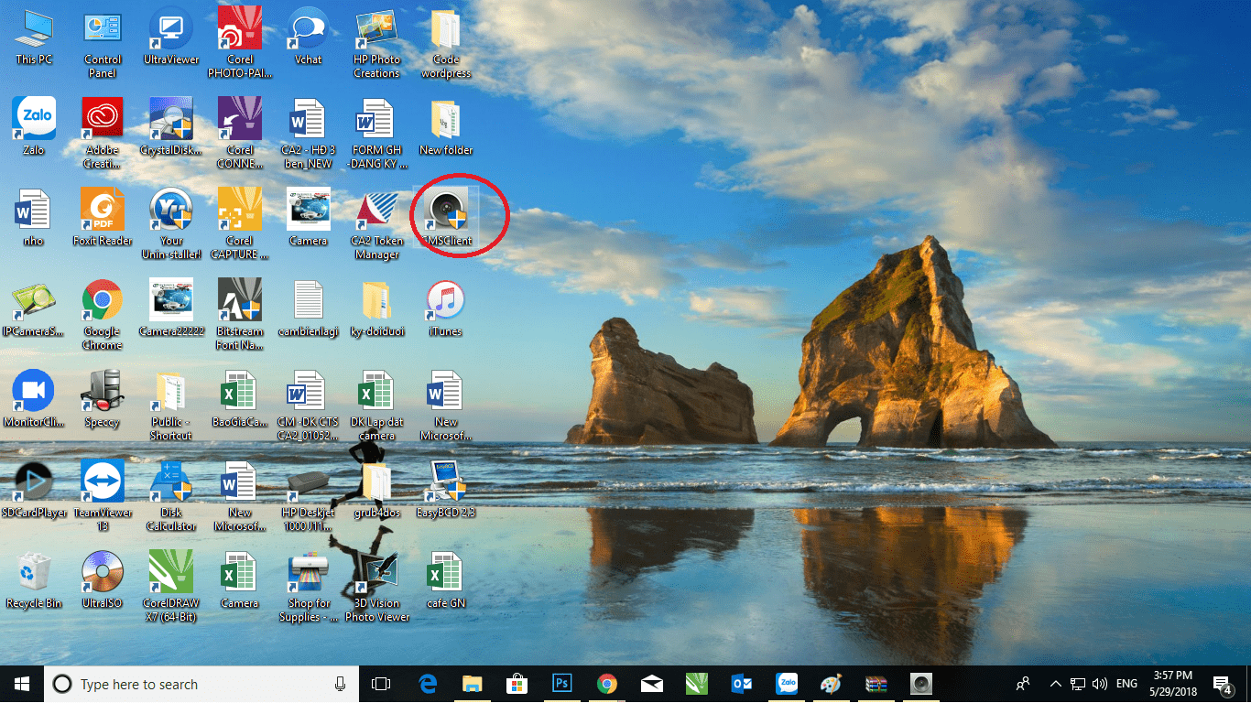This screenshot has width=1251, height=703.
Task: Show hidden system tray icons
Action: click(x=1055, y=684)
